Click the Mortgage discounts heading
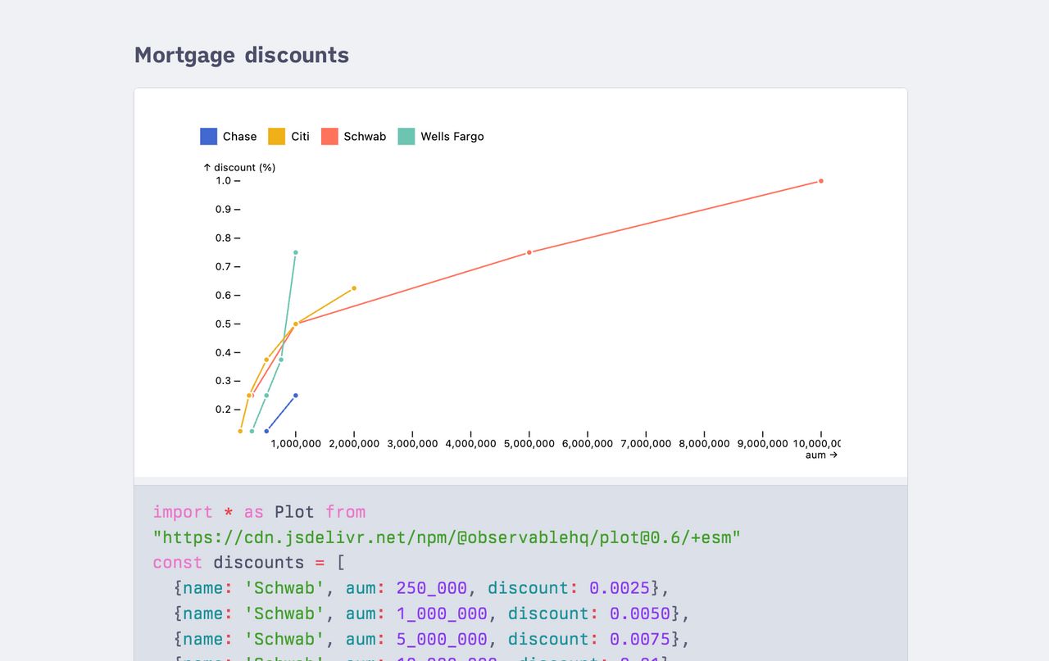1049x661 pixels. (242, 55)
